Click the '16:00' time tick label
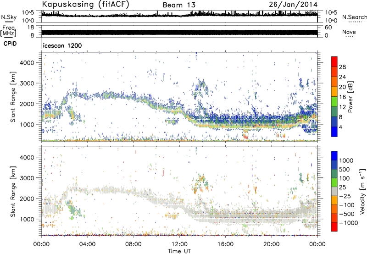This screenshot has height=254, width=367. click(225, 244)
